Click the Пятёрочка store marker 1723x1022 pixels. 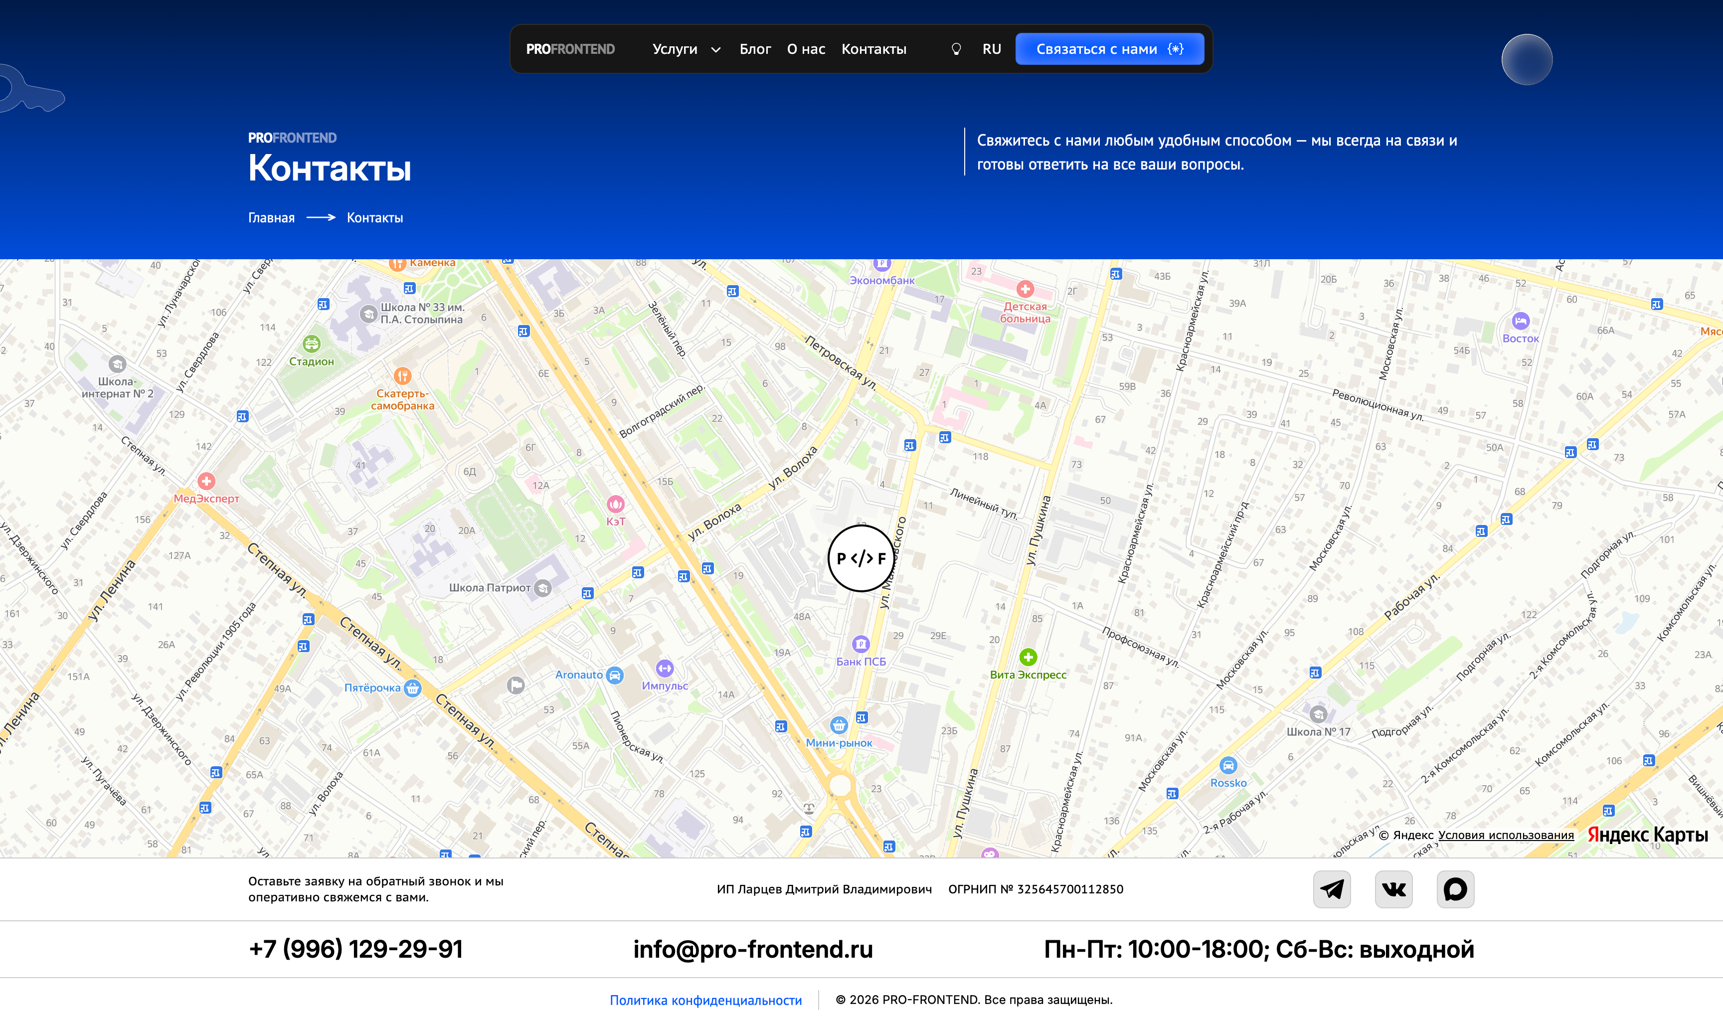point(412,687)
